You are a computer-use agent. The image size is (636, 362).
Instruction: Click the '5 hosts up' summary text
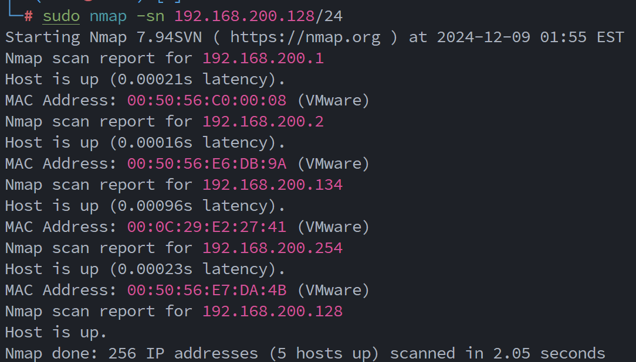tap(324, 354)
